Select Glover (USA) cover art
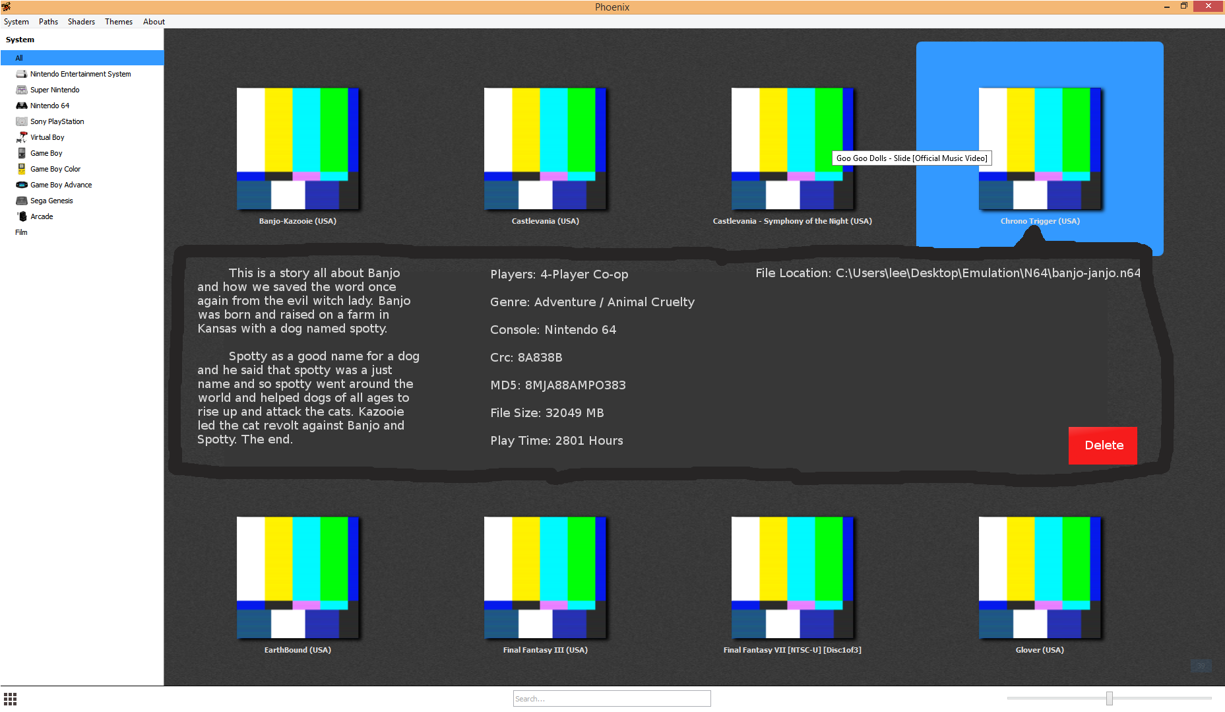This screenshot has height=712, width=1225. click(x=1040, y=577)
